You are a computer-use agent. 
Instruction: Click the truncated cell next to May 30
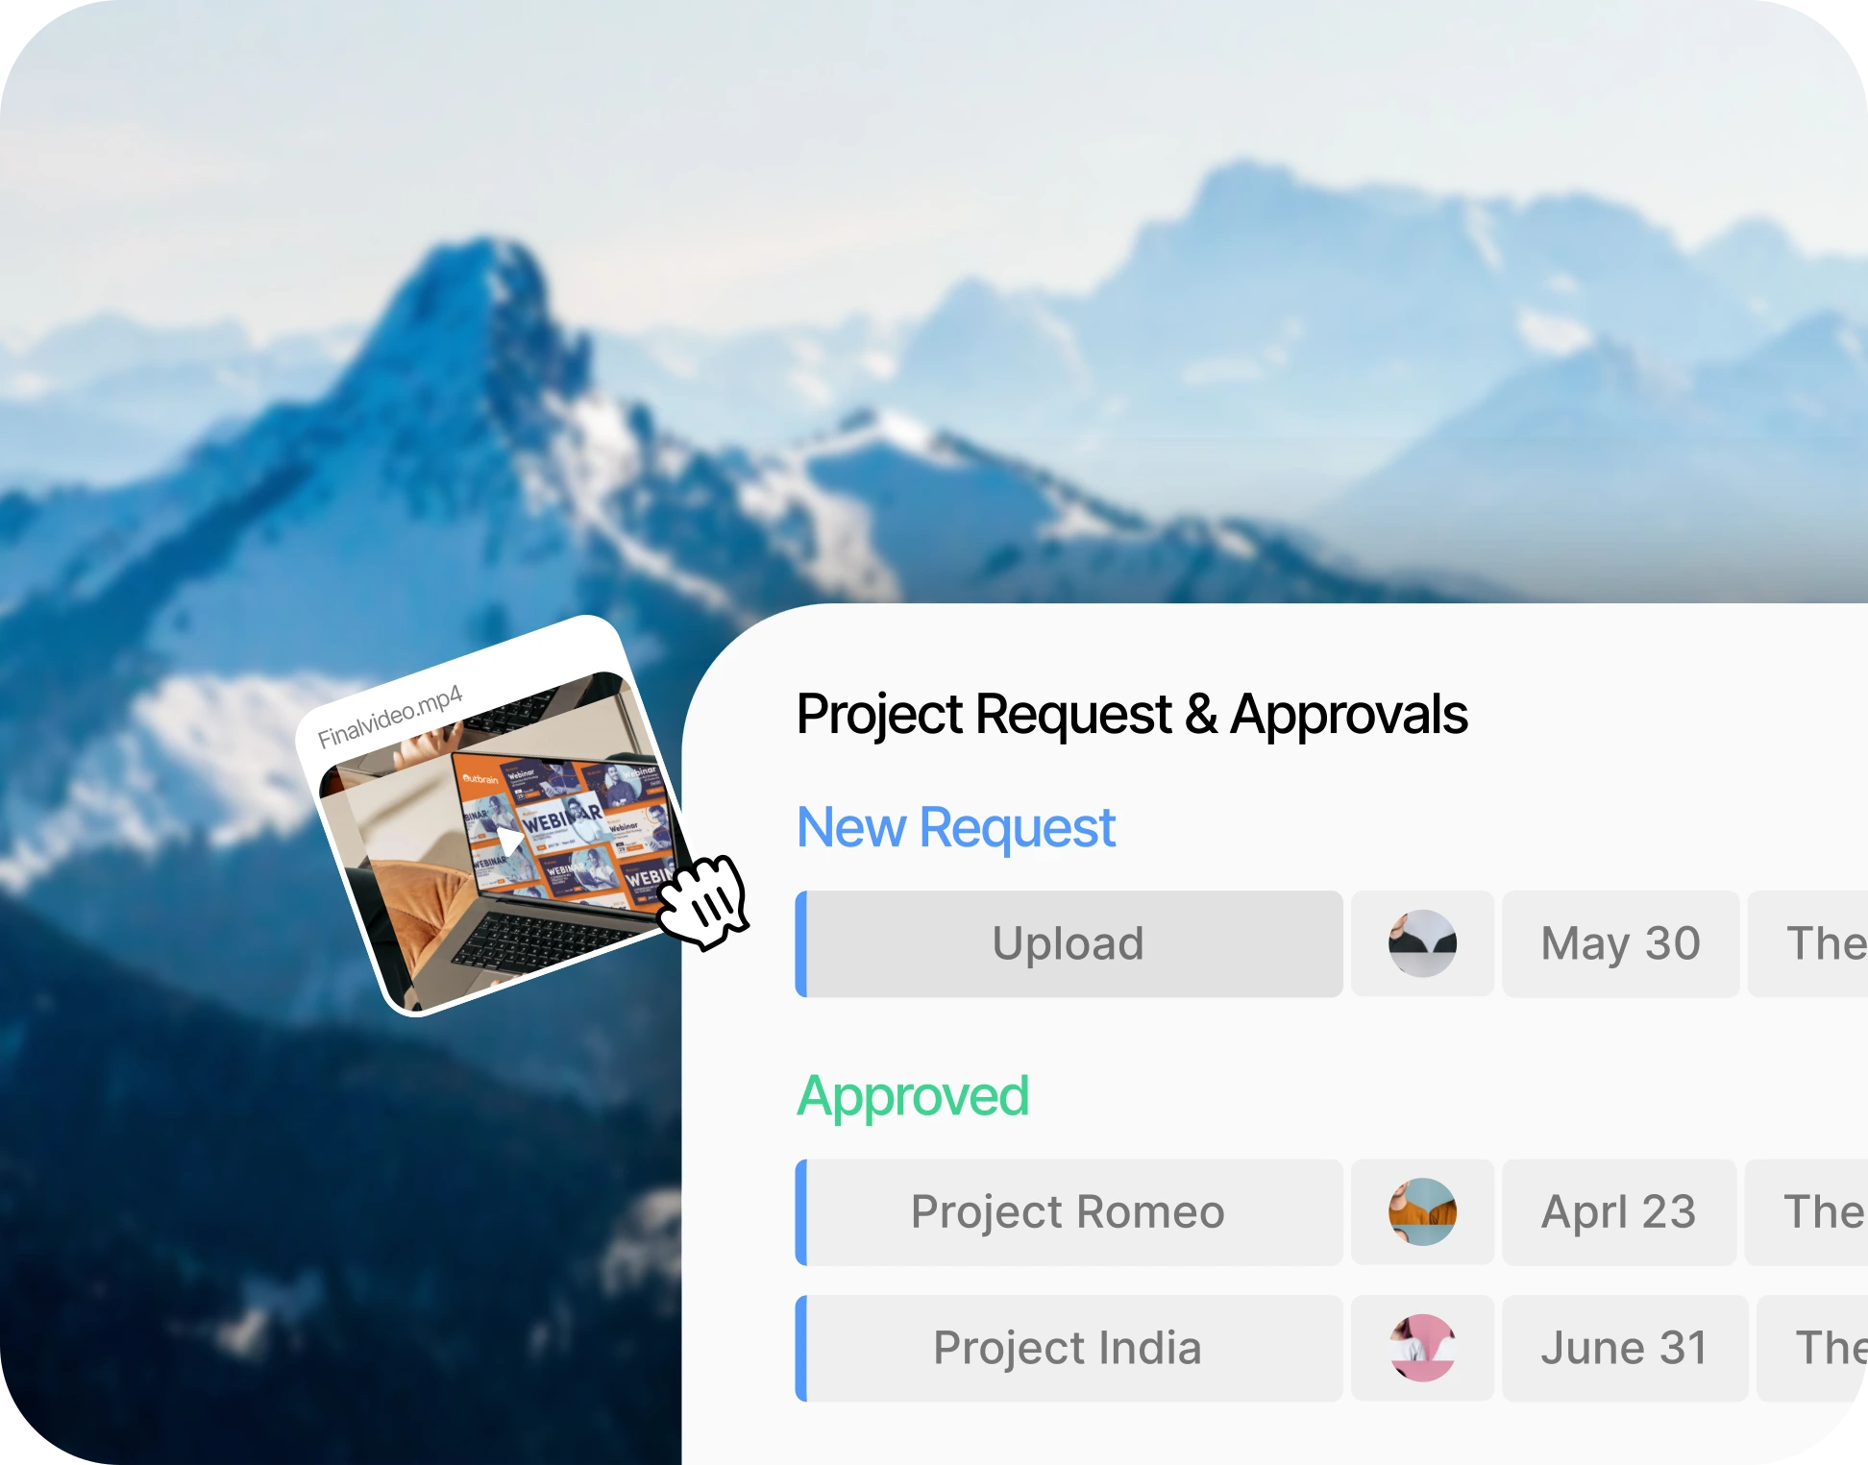1808,943
